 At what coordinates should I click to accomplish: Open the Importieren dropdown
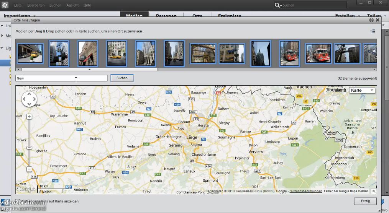[x=19, y=15]
